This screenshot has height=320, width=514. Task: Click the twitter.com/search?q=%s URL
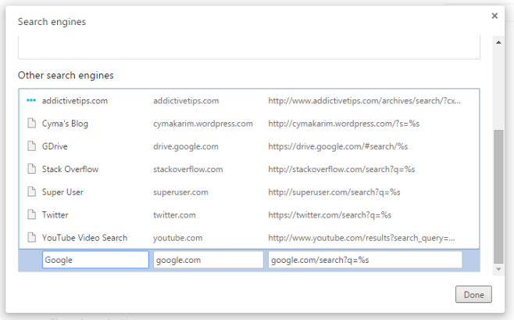(330, 215)
